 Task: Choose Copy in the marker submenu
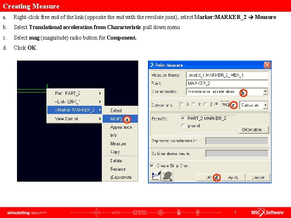pyautogui.click(x=120, y=152)
